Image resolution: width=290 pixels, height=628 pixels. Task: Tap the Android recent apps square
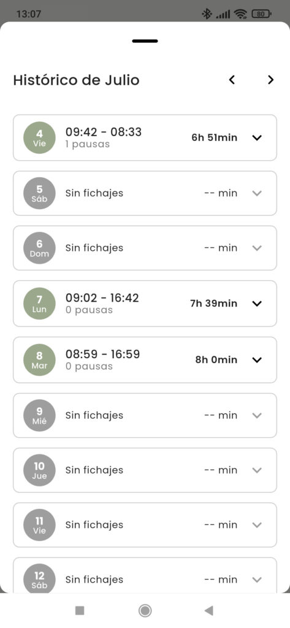(x=80, y=610)
